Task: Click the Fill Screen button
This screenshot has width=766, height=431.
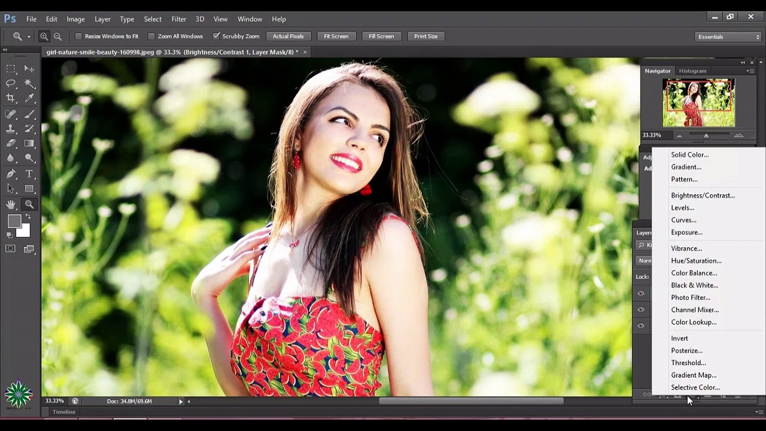Action: click(x=381, y=37)
